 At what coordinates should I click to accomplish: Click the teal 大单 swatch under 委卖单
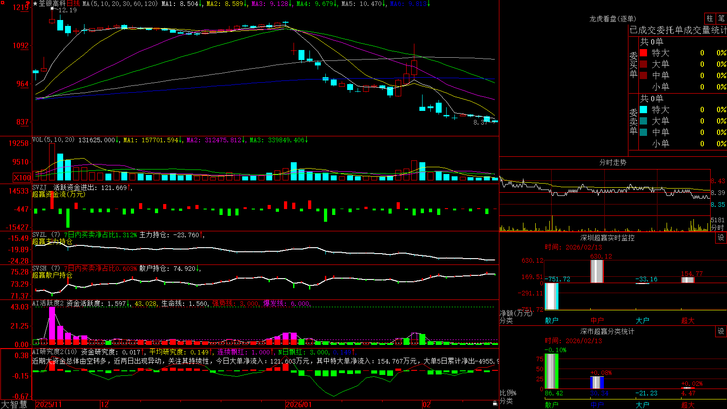coord(643,121)
